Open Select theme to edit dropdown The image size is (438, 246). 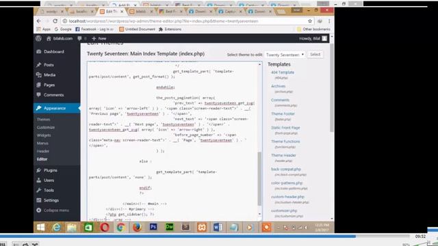285,55
